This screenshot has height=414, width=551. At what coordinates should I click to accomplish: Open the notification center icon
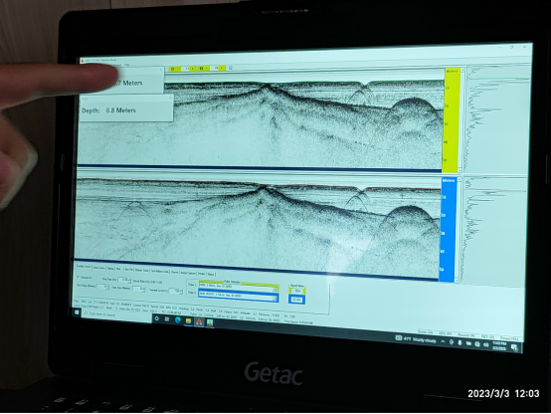pyautogui.click(x=514, y=347)
